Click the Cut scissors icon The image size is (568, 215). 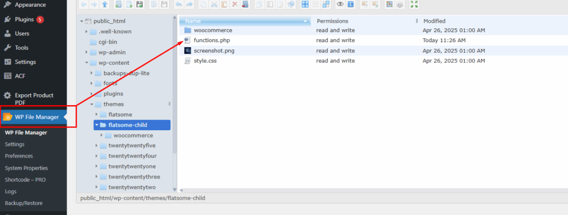coord(214,4)
